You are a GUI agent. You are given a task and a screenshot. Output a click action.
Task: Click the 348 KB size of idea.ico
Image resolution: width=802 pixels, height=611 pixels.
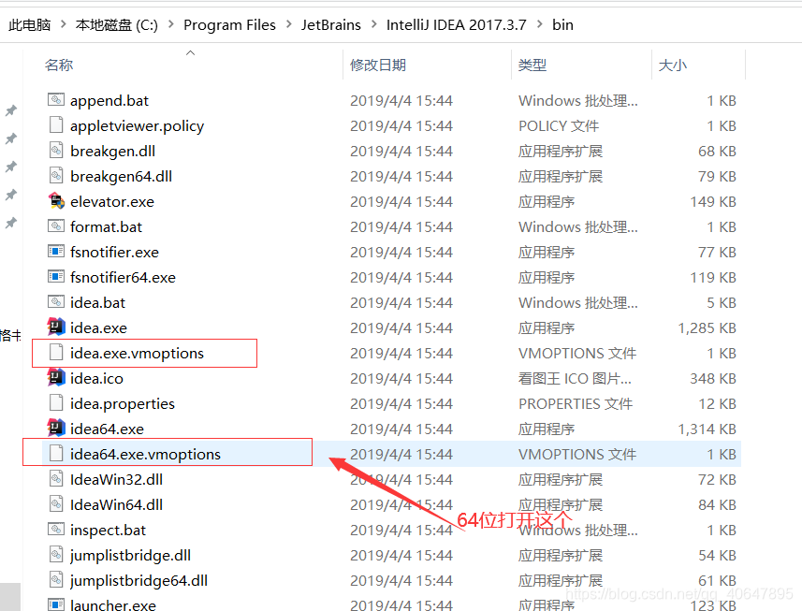tap(713, 378)
